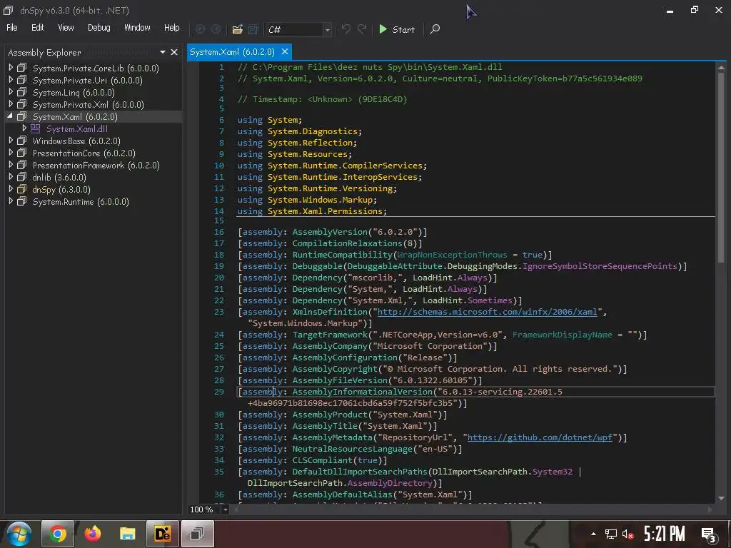Open File Explorer from the taskbar

[127, 534]
